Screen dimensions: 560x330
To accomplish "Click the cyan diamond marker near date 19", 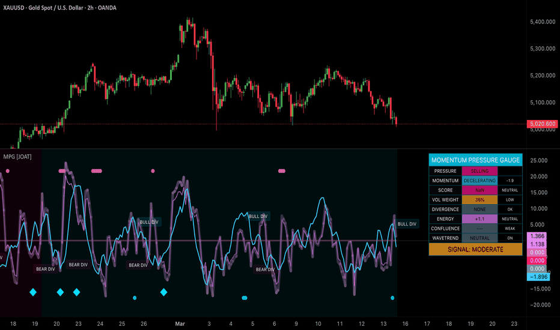I will [x=33, y=292].
